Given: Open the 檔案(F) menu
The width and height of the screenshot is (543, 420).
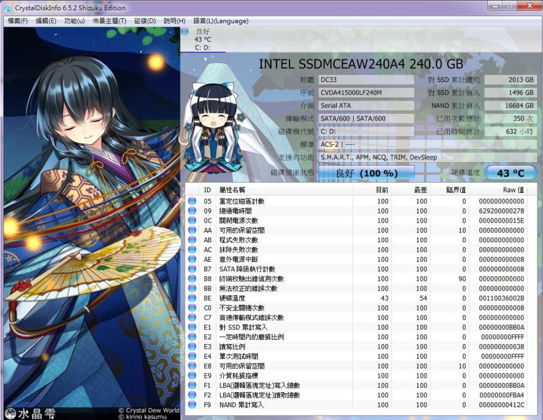Looking at the screenshot, I should point(17,21).
